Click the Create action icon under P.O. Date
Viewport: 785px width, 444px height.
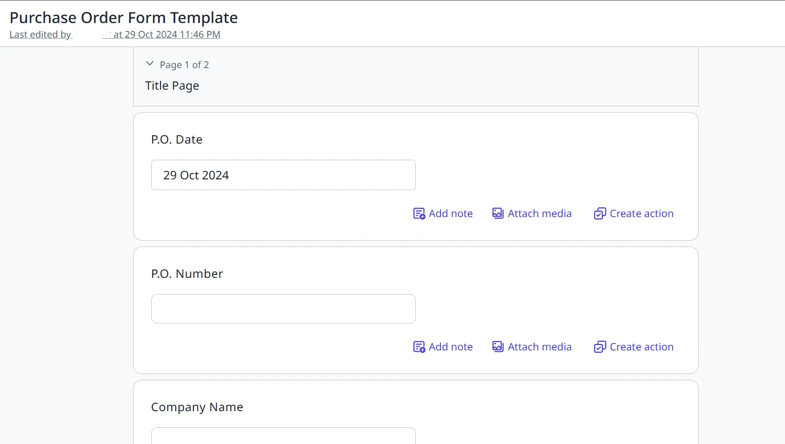tap(600, 214)
